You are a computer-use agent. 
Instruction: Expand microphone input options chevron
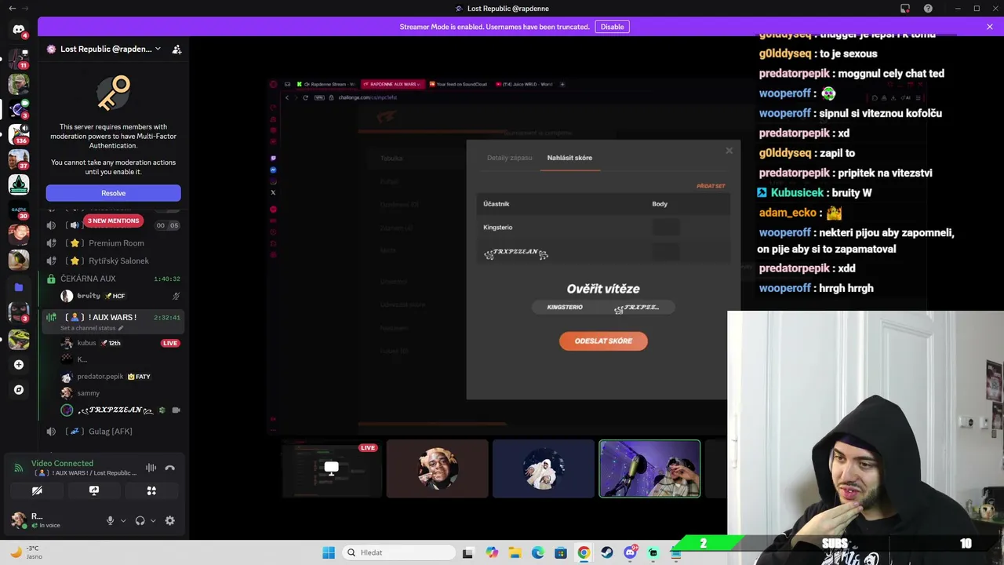tap(123, 520)
